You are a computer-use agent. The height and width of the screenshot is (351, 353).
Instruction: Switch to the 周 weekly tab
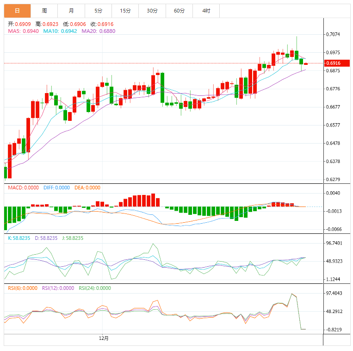[44, 10]
